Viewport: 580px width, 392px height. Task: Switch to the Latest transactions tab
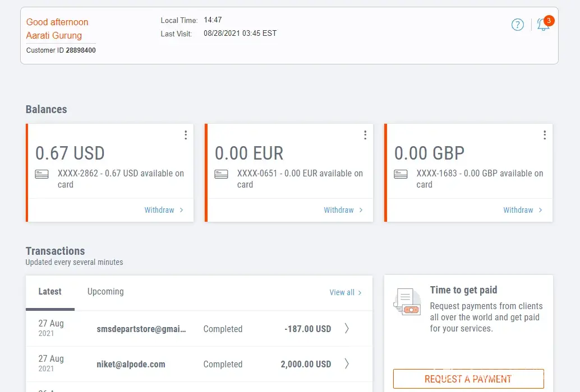tap(50, 292)
